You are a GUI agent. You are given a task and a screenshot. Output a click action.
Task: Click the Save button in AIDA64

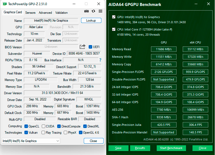coord(118,148)
